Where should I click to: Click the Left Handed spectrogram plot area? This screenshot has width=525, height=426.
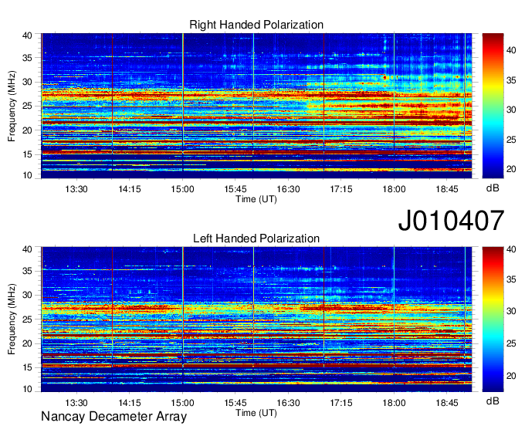(256, 319)
